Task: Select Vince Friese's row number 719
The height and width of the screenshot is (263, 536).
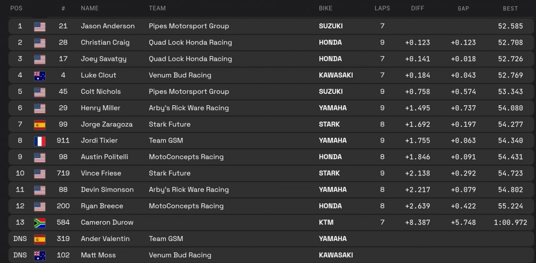Action: tap(63, 173)
